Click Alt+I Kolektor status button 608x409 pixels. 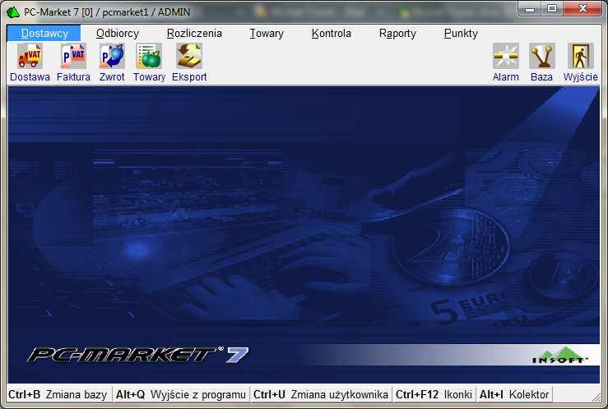[x=514, y=394]
